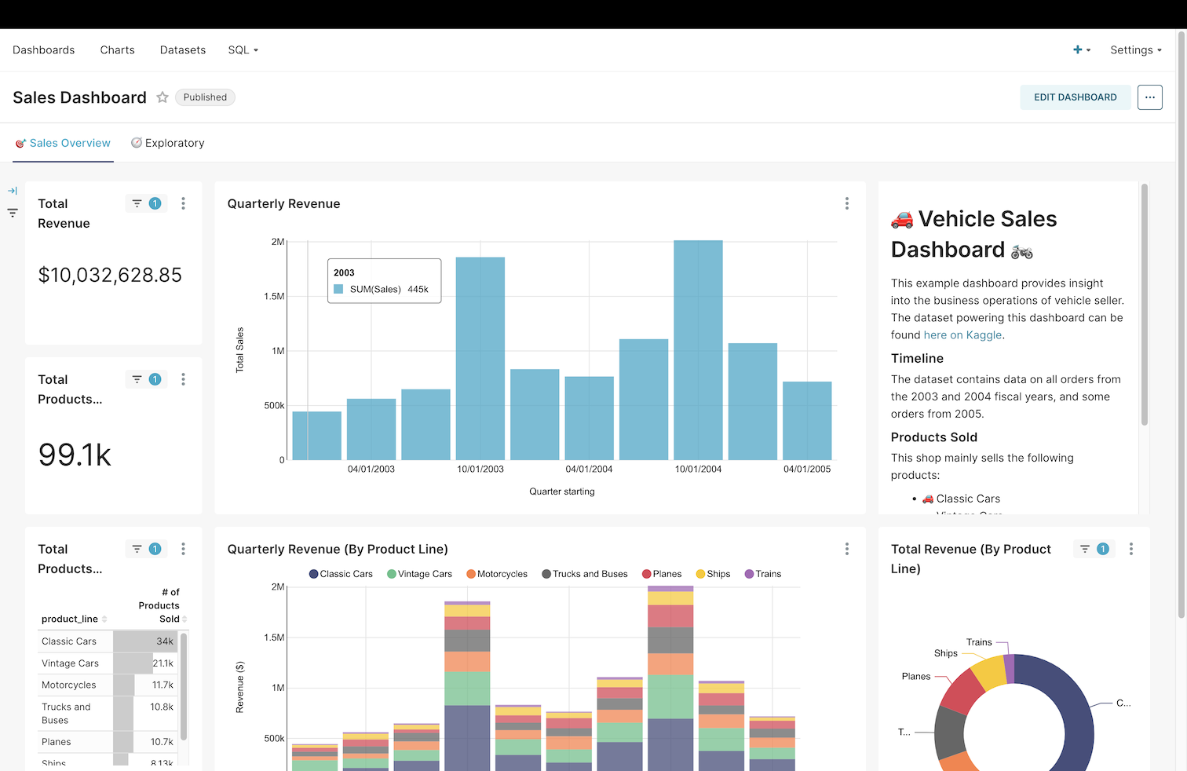The height and width of the screenshot is (771, 1187).
Task: Click the Vintage Cars table row
Action: point(107,663)
